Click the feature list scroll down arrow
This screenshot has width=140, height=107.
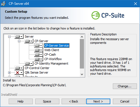tap(82, 74)
